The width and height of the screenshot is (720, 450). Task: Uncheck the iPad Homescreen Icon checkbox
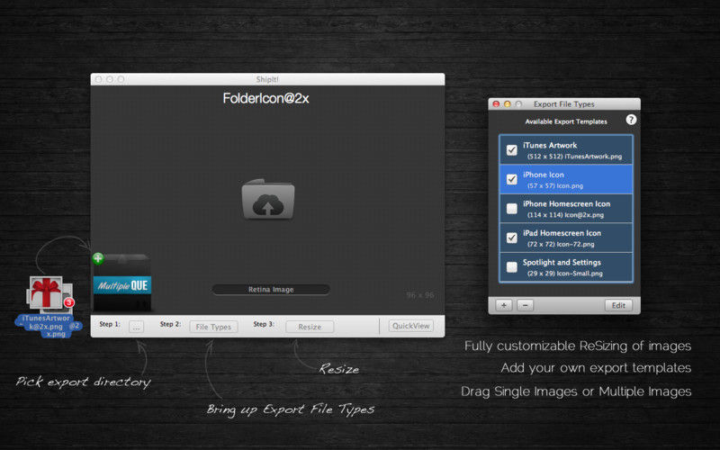[x=511, y=238]
